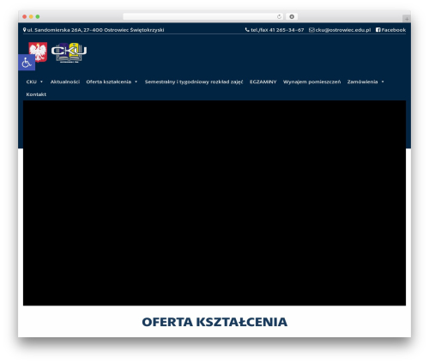Click the red close window button
Viewport: 429px width, 363px height.
[25, 16]
